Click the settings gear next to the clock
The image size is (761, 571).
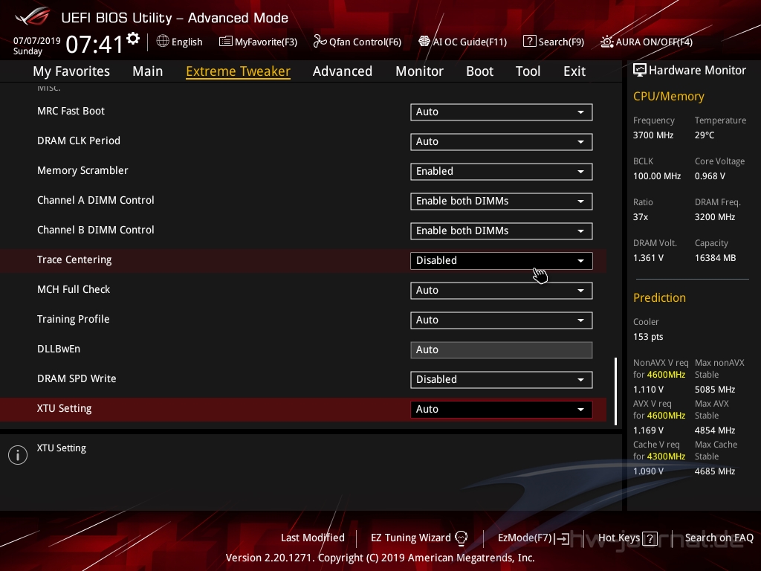tap(133, 38)
